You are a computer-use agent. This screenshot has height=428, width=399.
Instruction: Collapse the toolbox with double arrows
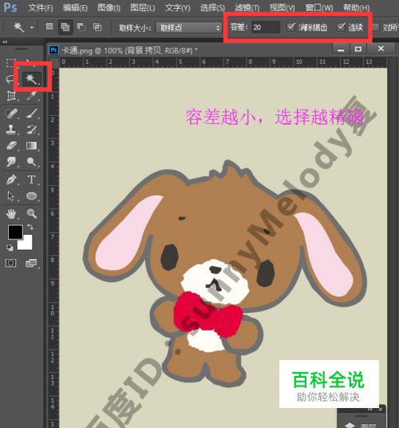[5, 42]
